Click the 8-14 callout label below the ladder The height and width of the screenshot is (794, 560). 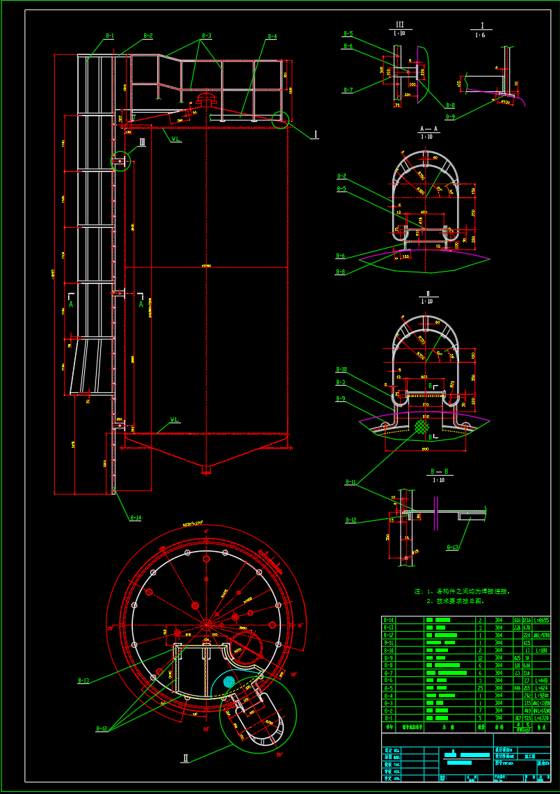(x=135, y=517)
